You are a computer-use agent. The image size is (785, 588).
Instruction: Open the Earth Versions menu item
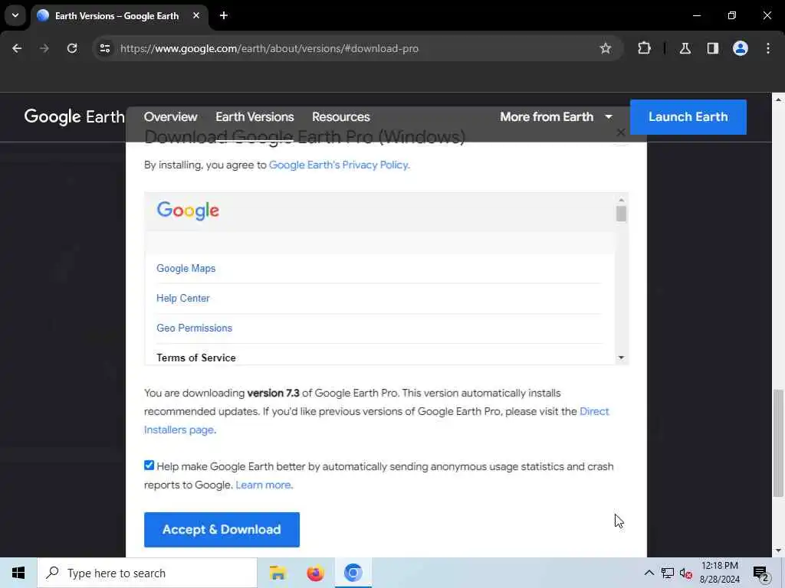[255, 116]
